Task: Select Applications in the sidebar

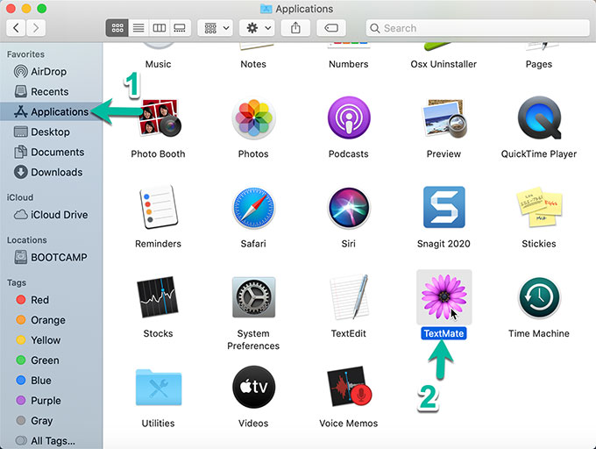Action: [x=52, y=111]
